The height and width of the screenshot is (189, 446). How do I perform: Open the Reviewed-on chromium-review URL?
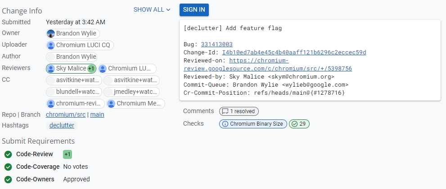[268, 65]
